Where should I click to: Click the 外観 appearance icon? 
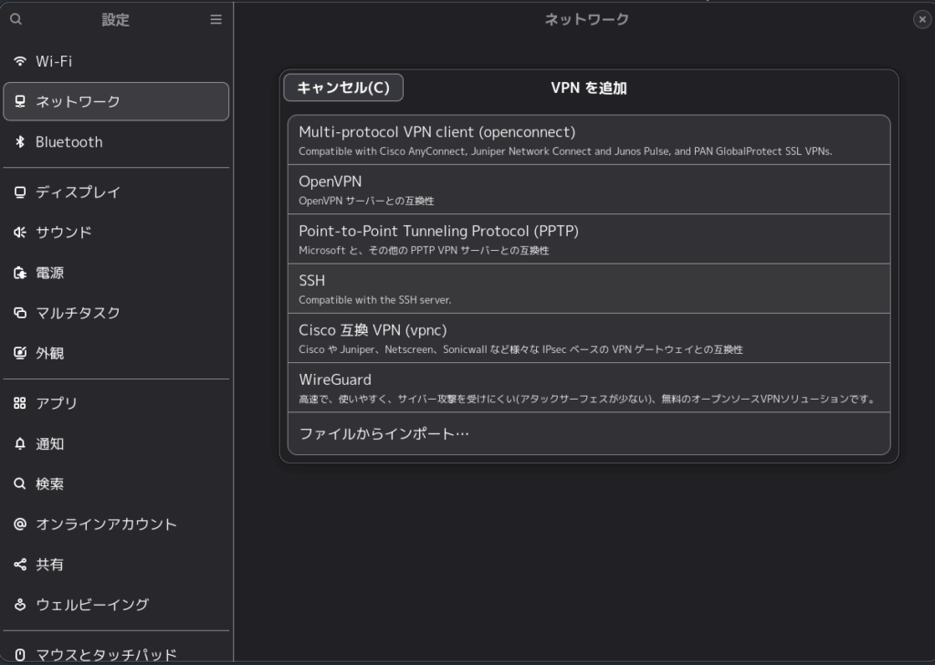[20, 353]
